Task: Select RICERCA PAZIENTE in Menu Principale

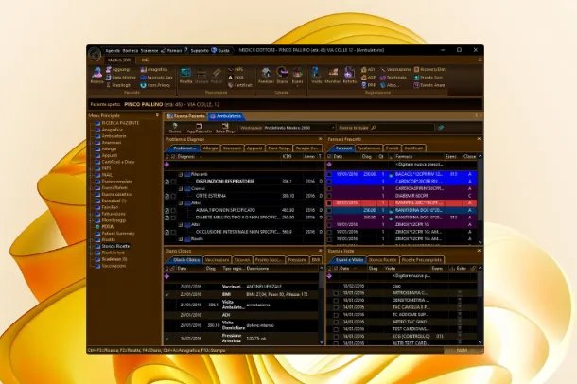Action: coord(120,123)
